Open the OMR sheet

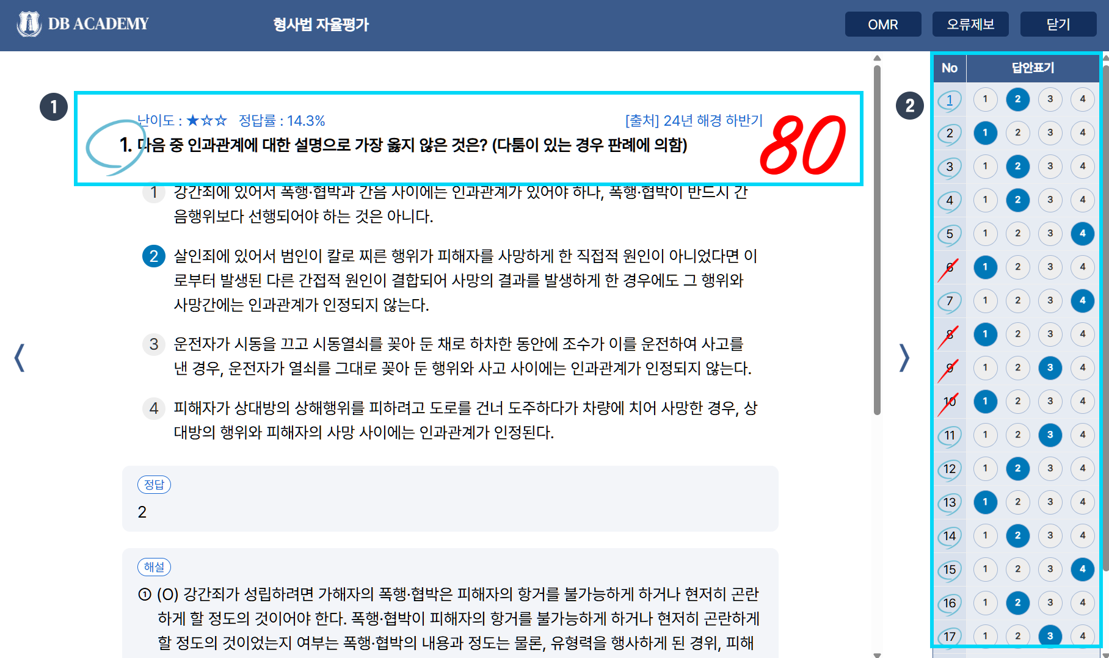coord(882,24)
